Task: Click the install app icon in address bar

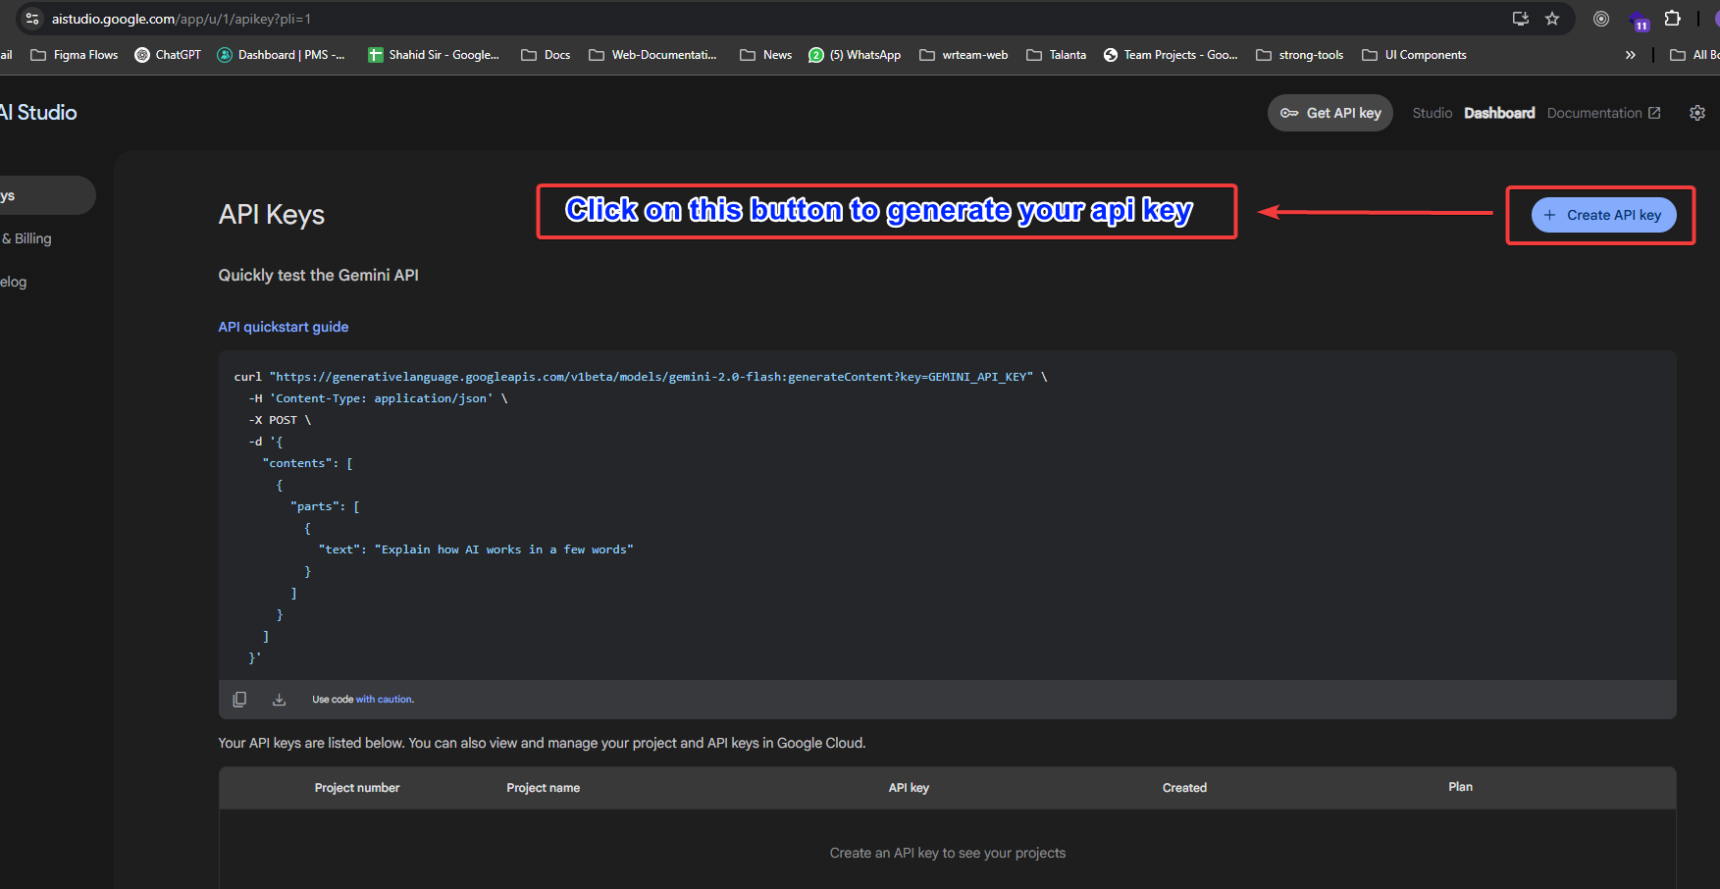Action: click(1521, 19)
